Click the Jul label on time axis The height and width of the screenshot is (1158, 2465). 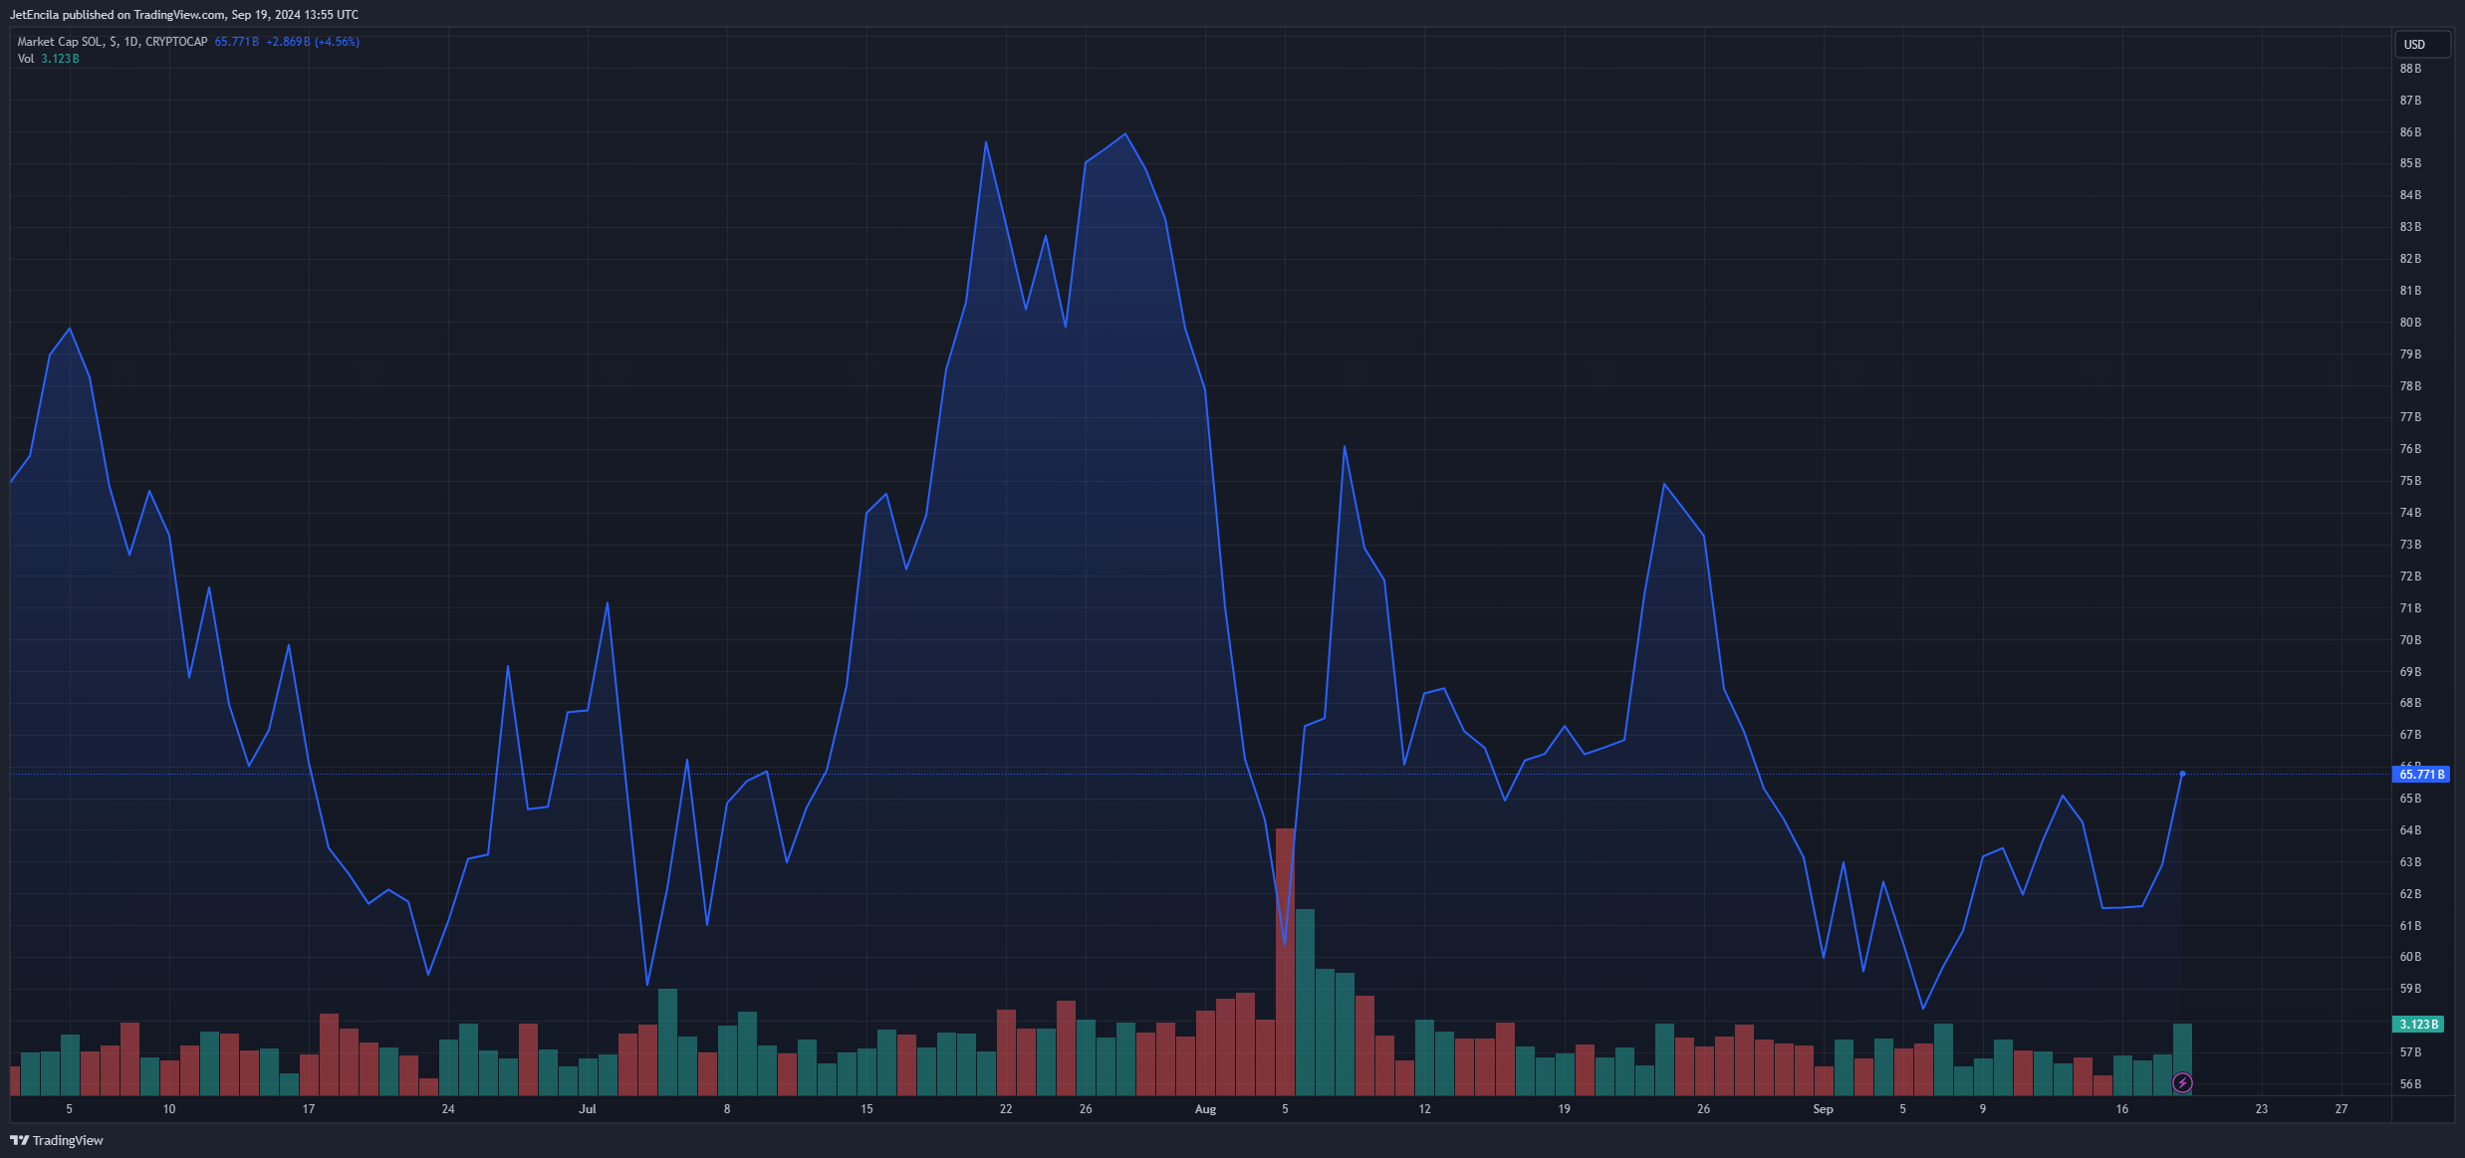click(588, 1108)
